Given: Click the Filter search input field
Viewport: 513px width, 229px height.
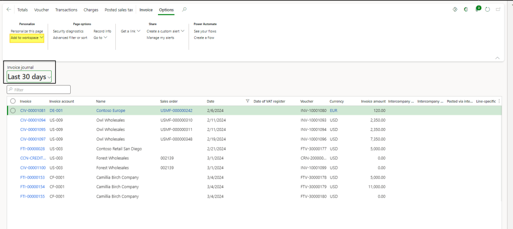Looking at the screenshot, I should [39, 89].
